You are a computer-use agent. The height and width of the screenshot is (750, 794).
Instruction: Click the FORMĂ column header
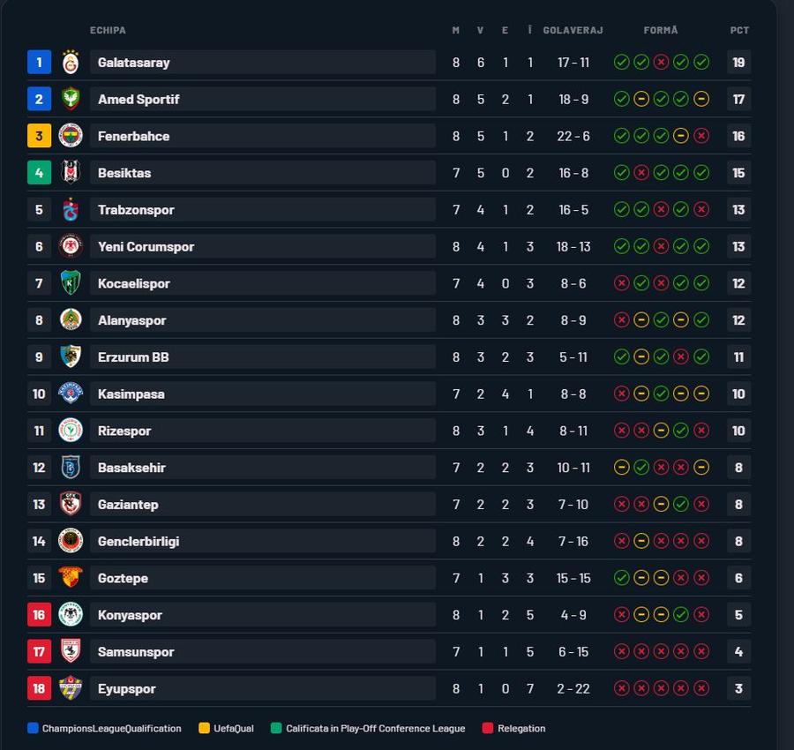[x=660, y=30]
